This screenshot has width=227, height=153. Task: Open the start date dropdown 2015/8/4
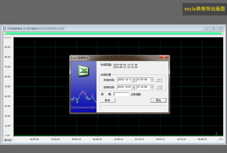[133, 80]
